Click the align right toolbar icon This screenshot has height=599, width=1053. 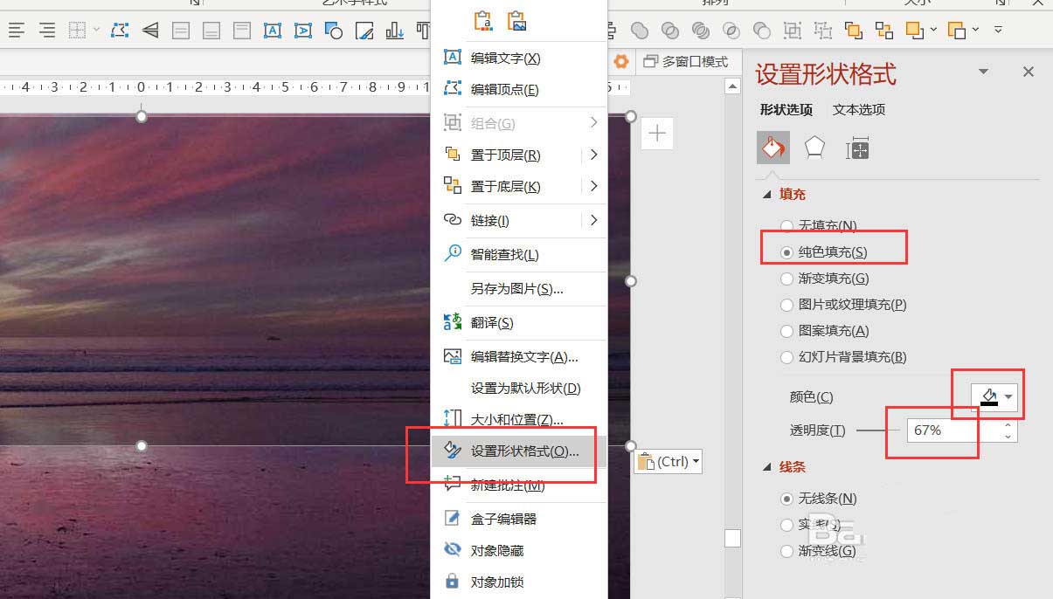[47, 31]
